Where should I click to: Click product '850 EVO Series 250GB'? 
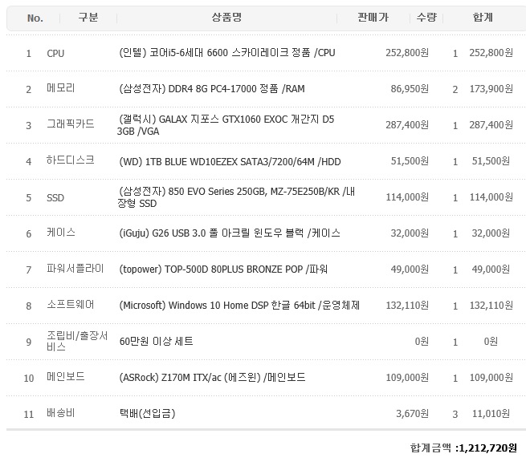tap(218, 191)
